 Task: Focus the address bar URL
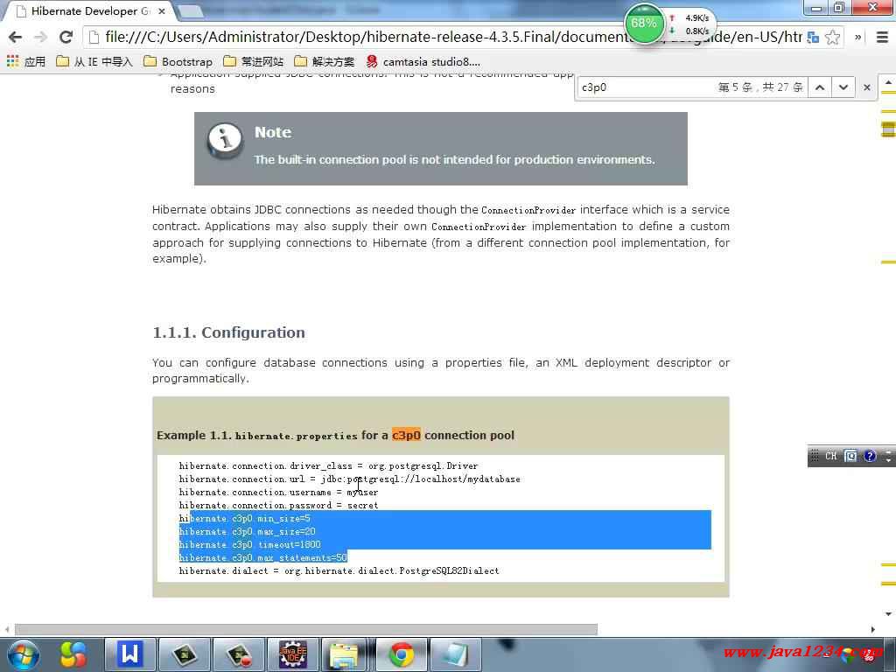tap(451, 37)
